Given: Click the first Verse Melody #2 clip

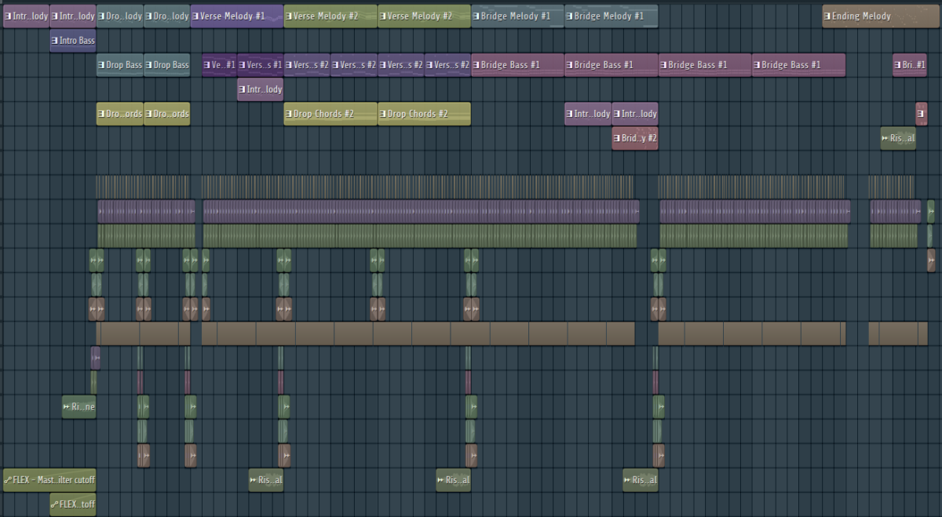Looking at the screenshot, I should (330, 16).
